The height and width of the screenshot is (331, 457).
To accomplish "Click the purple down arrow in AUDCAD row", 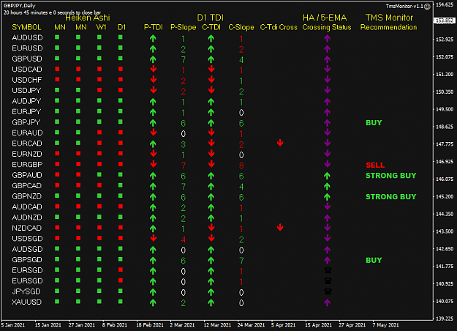I will (328, 207).
